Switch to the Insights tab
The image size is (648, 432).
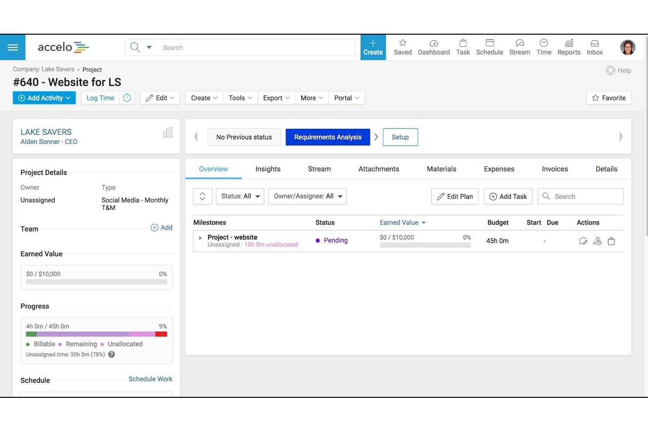pos(268,169)
